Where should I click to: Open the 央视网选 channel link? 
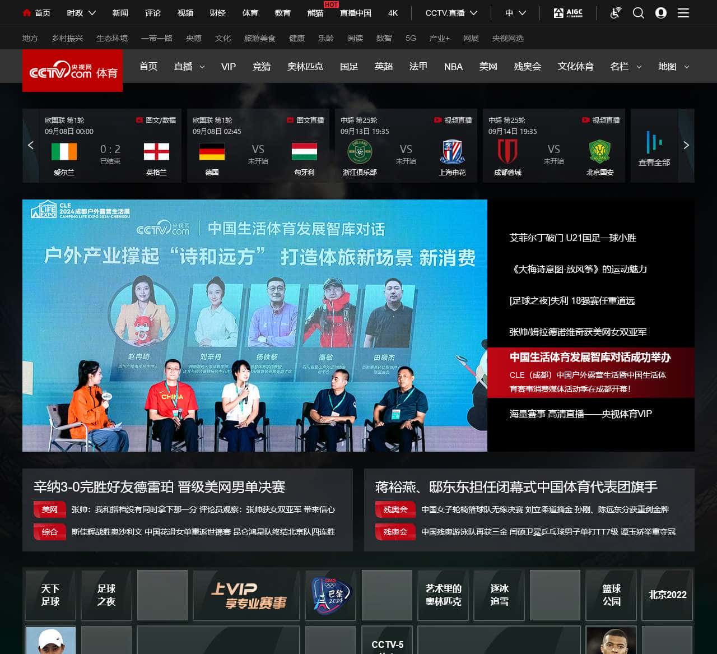pos(508,38)
